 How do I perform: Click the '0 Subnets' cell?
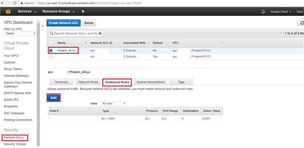point(130,51)
